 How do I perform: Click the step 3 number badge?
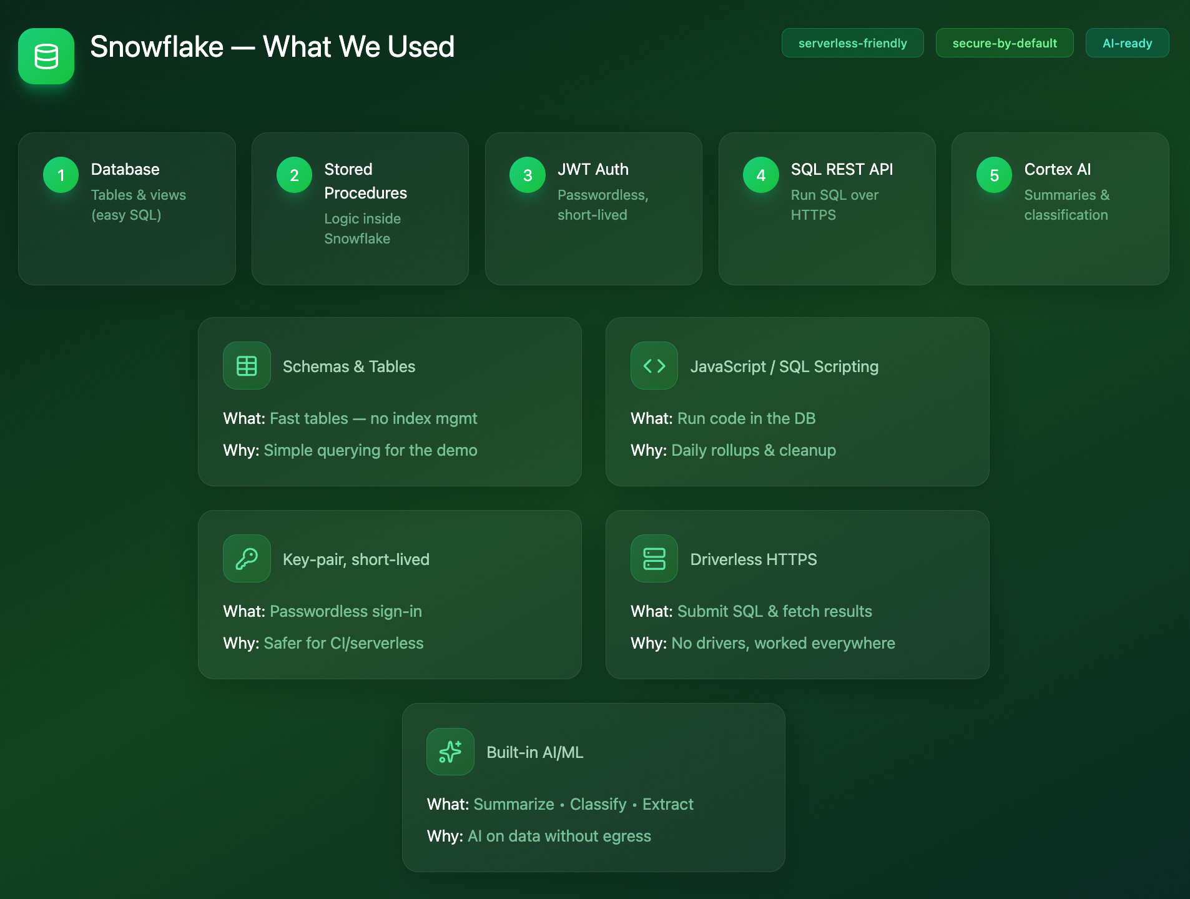coord(528,175)
